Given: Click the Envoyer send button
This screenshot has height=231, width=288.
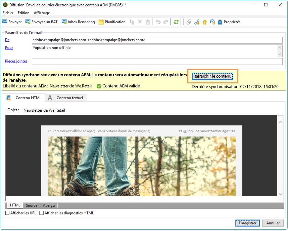Looking at the screenshot, I should (12, 22).
